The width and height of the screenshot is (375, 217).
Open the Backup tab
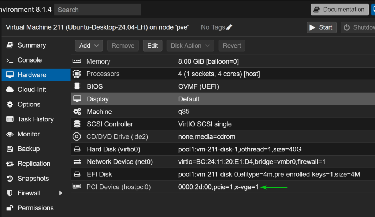tap(36, 149)
